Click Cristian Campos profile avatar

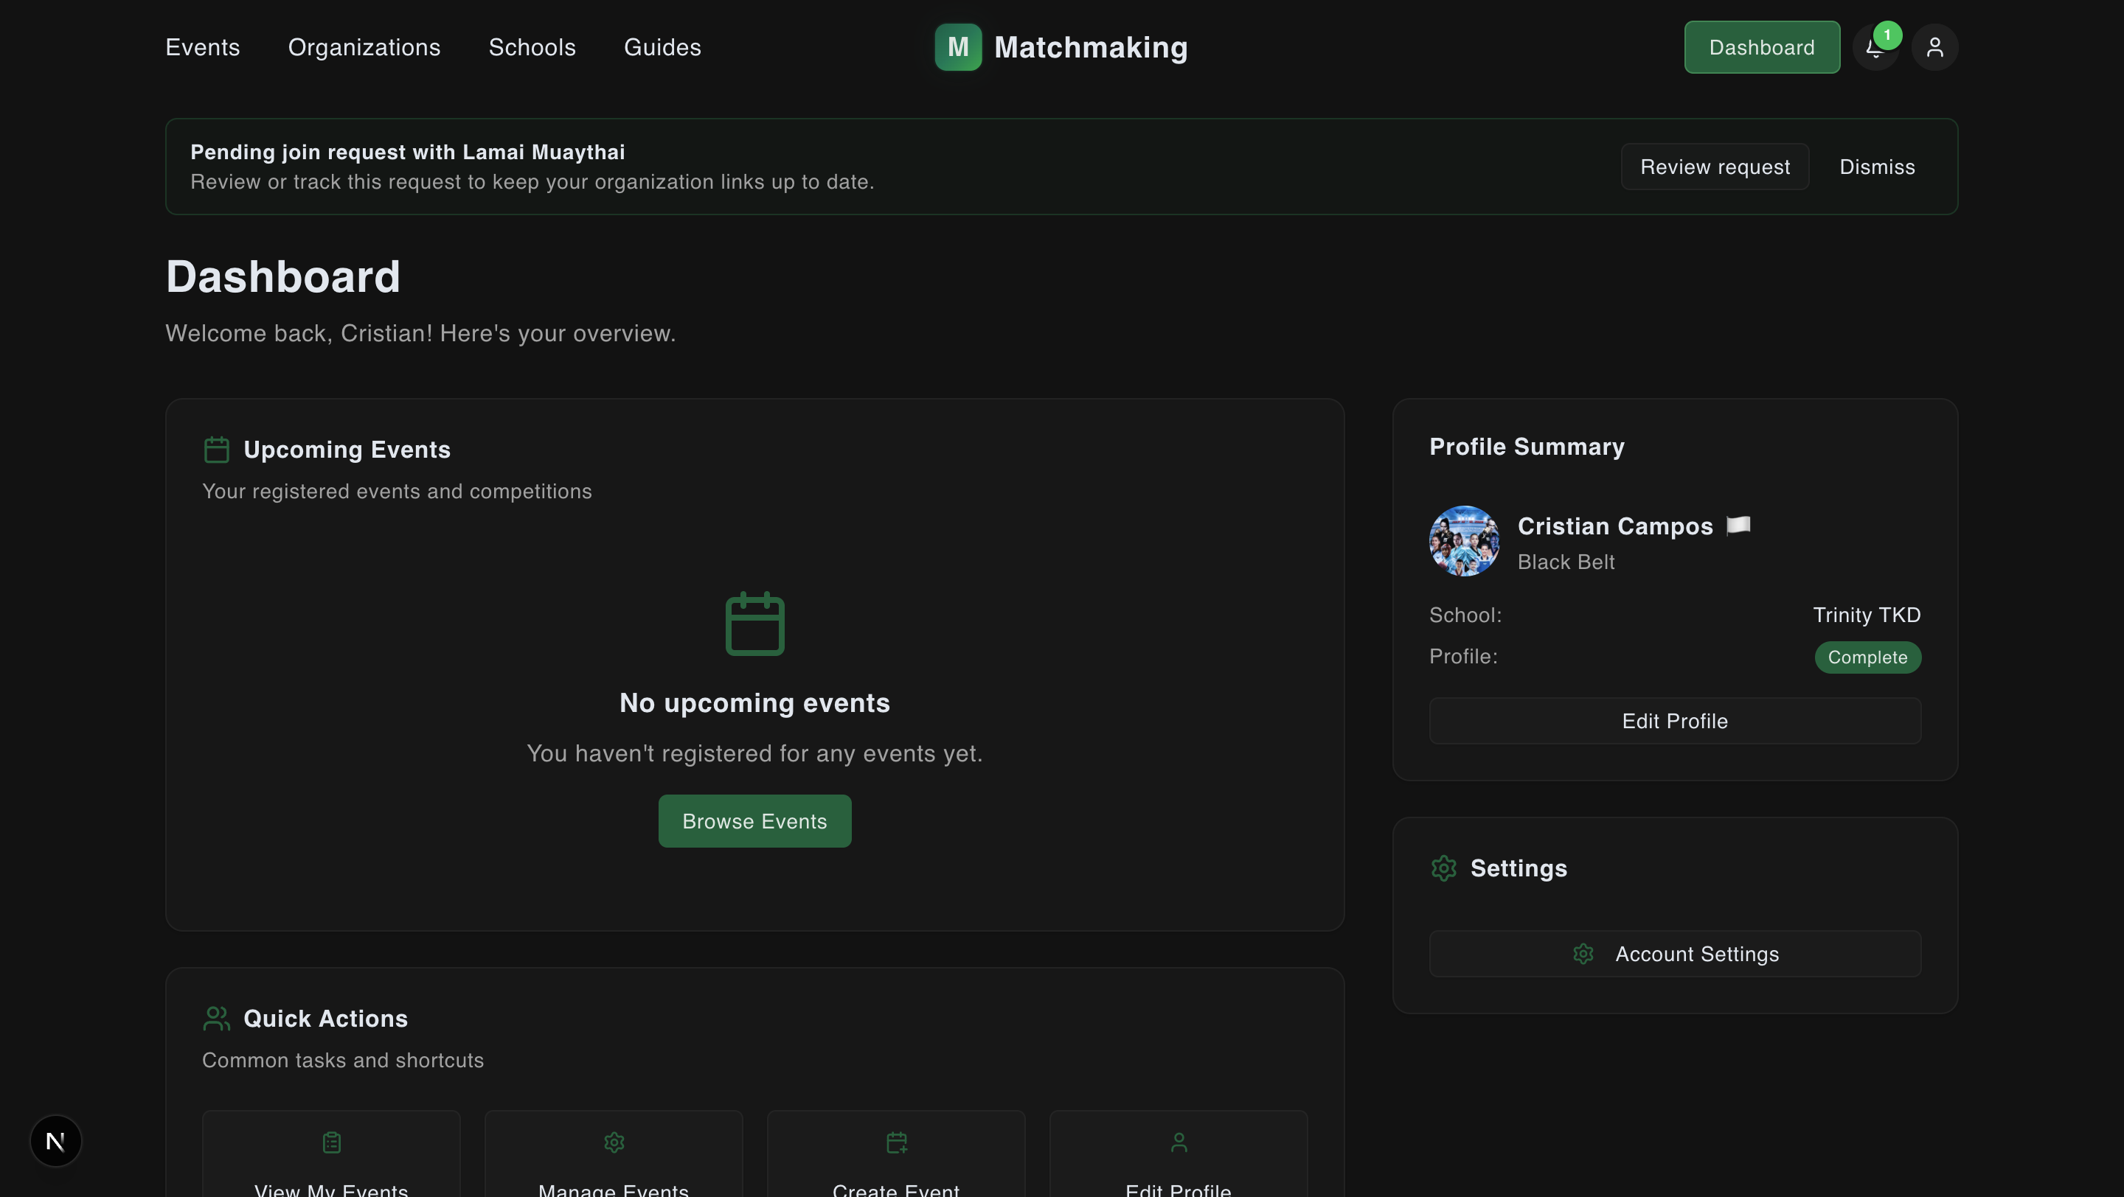1463,541
